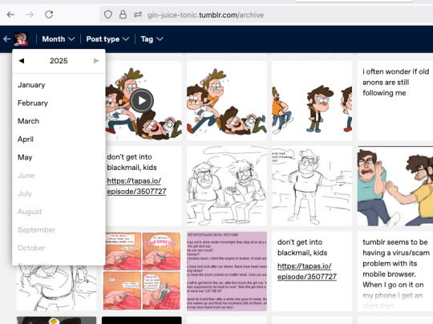Play the animated video post
The height and width of the screenshot is (324, 433).
142,100
